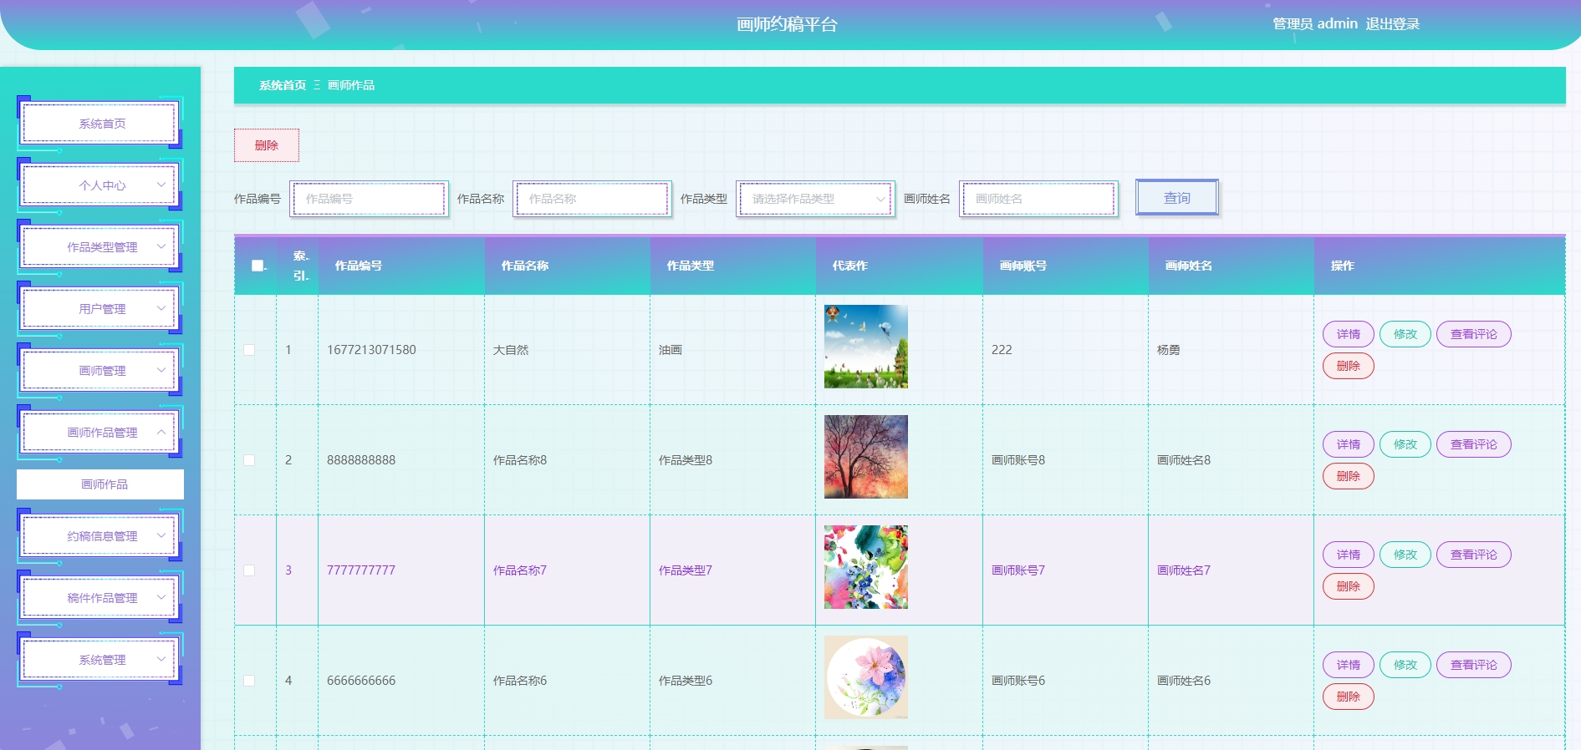The height and width of the screenshot is (750, 1581).
Task: Click the 画师约稿平台 title
Action: tap(787, 25)
